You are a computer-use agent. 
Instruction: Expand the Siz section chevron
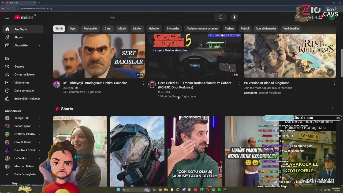tap(12, 58)
